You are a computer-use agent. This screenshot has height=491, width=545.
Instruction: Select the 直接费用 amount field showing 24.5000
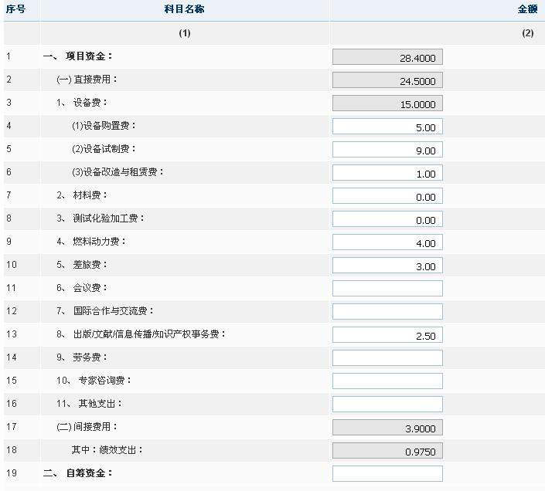tap(387, 80)
